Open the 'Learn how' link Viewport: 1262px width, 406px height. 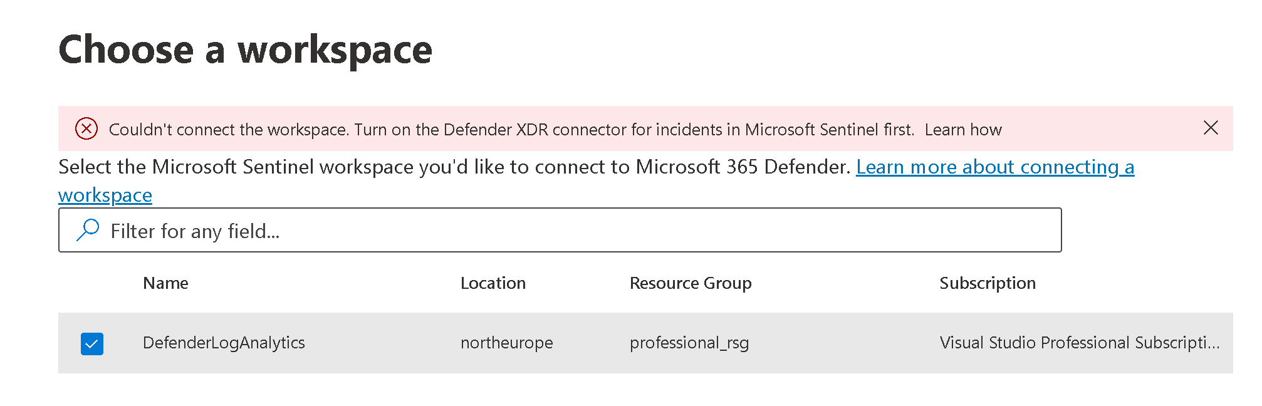[x=963, y=130]
